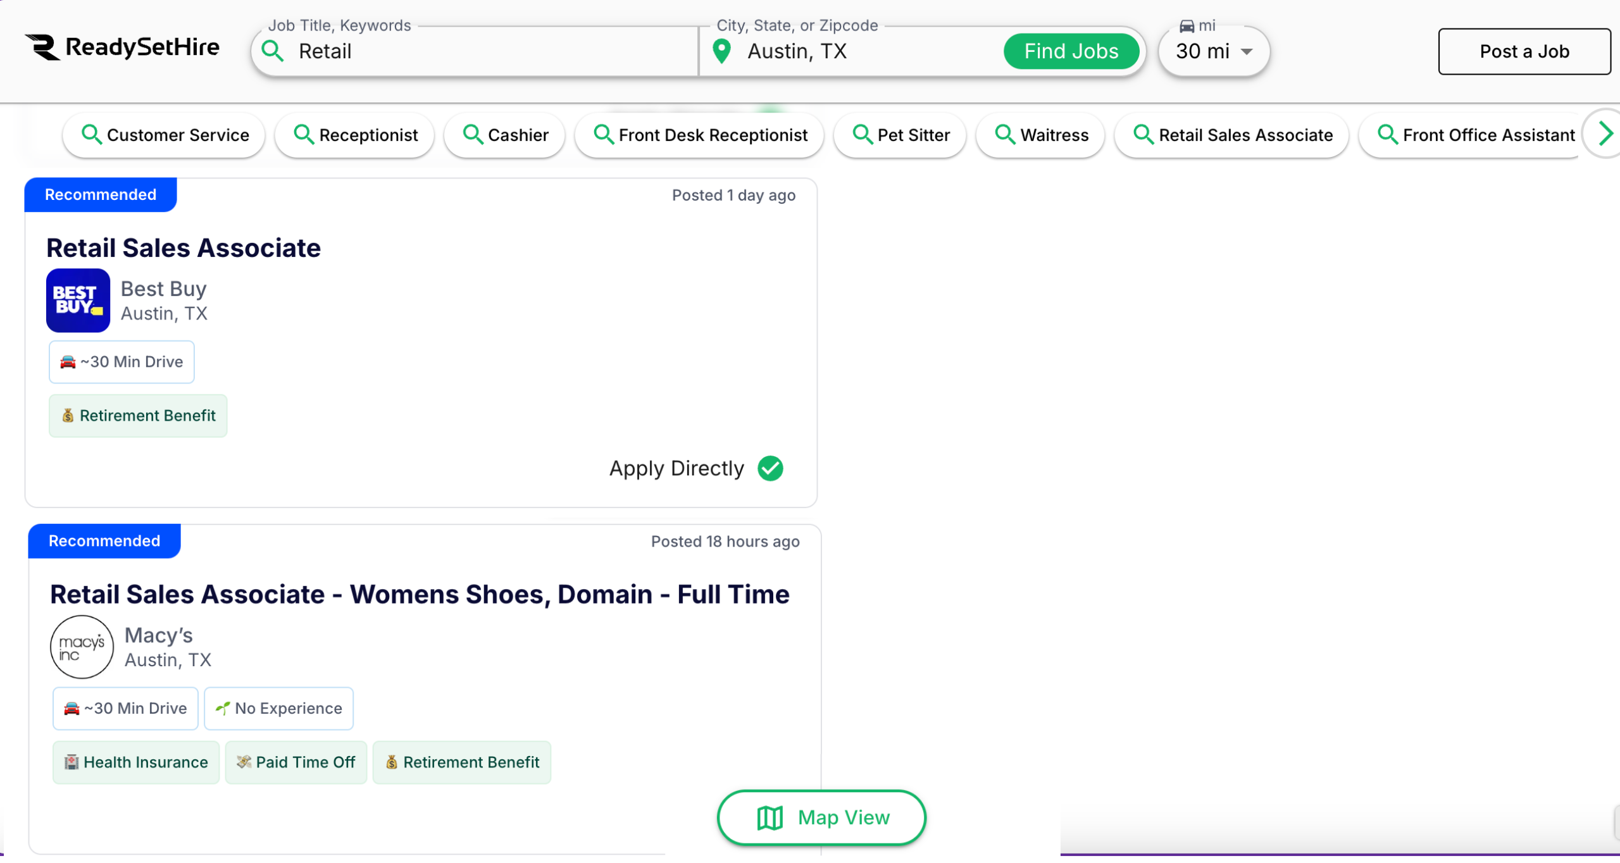Click the Post a Job button
1620x863 pixels.
(1524, 51)
